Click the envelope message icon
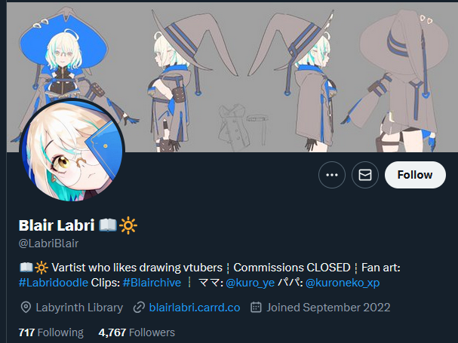This screenshot has width=458, height=343. tap(365, 175)
